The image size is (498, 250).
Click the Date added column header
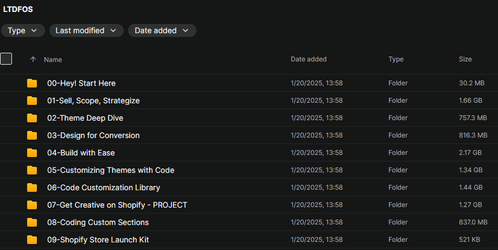pos(309,59)
